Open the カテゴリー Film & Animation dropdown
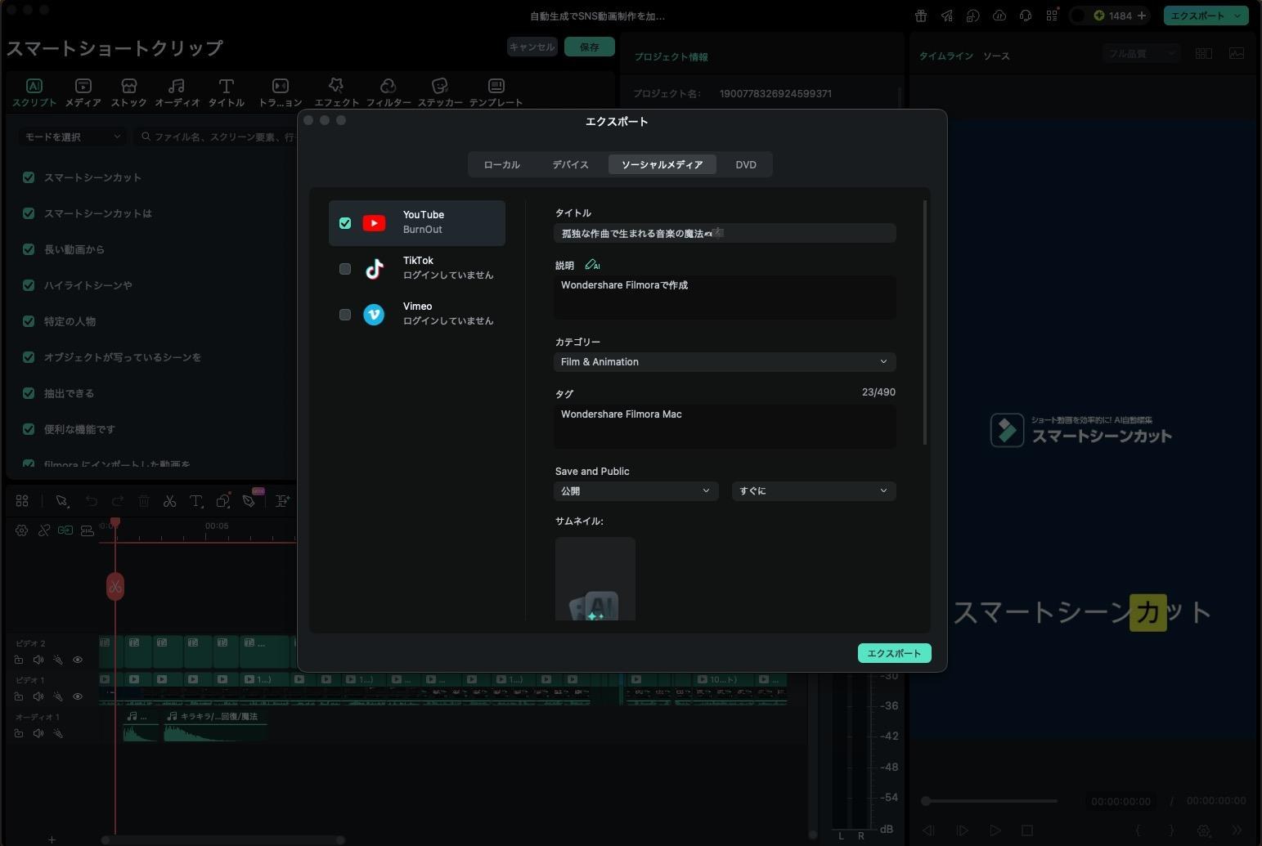Screen dimensions: 1262x846 pos(725,362)
